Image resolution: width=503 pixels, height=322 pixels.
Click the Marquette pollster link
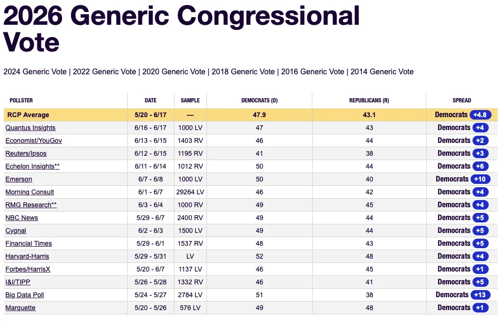click(x=21, y=308)
